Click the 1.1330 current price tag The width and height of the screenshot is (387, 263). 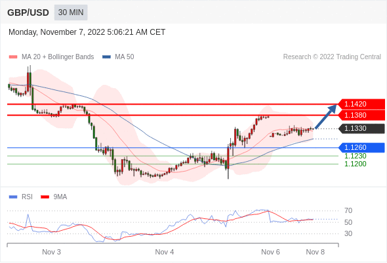pos(361,128)
